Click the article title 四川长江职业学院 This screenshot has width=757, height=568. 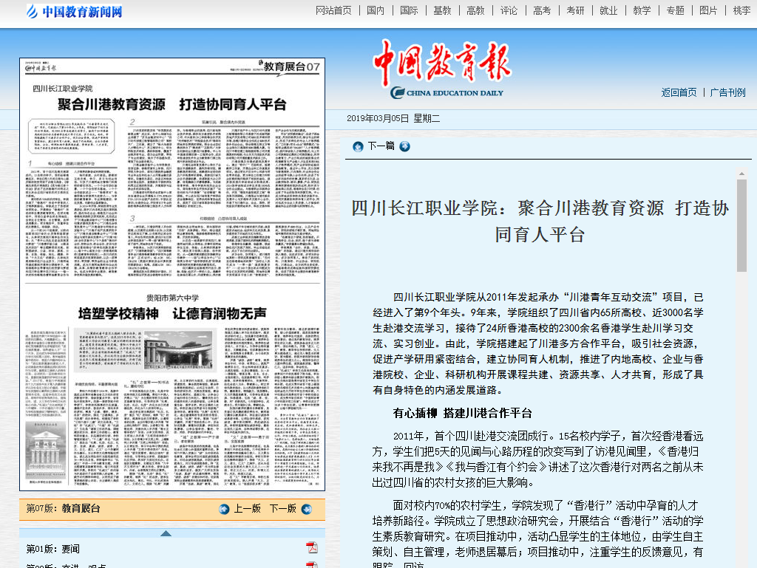(540, 222)
